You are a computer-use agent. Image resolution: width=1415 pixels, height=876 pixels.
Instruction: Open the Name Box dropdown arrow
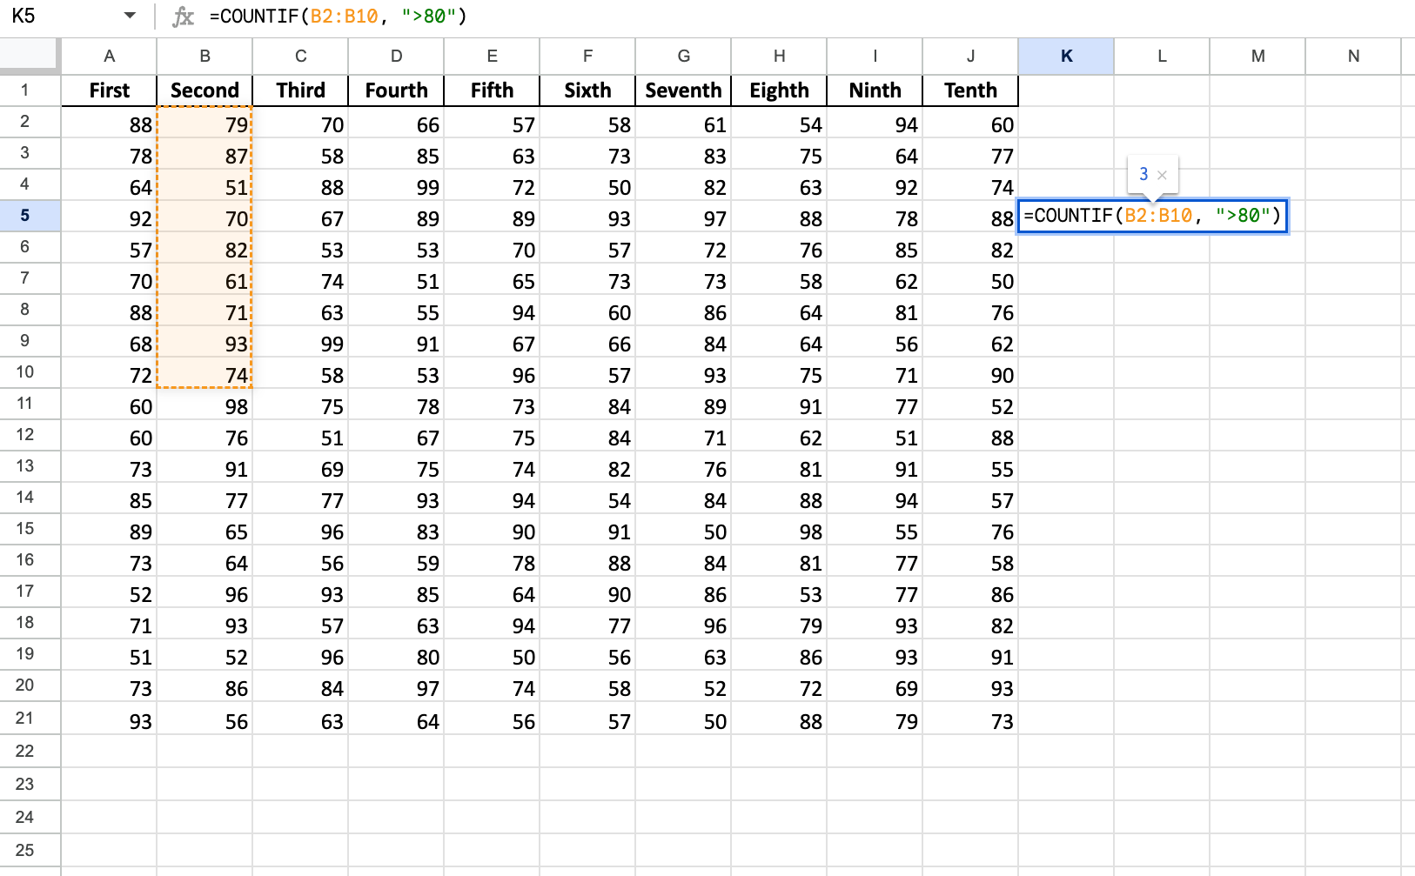tap(130, 16)
